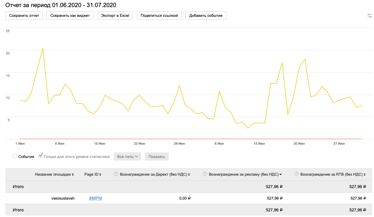374x217 pixels.
Task: Open Page ID link 233712
Action: coord(95,198)
